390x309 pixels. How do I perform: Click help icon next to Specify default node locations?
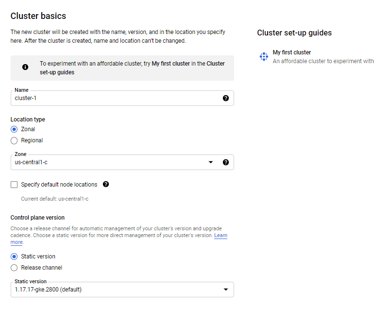tap(106, 185)
